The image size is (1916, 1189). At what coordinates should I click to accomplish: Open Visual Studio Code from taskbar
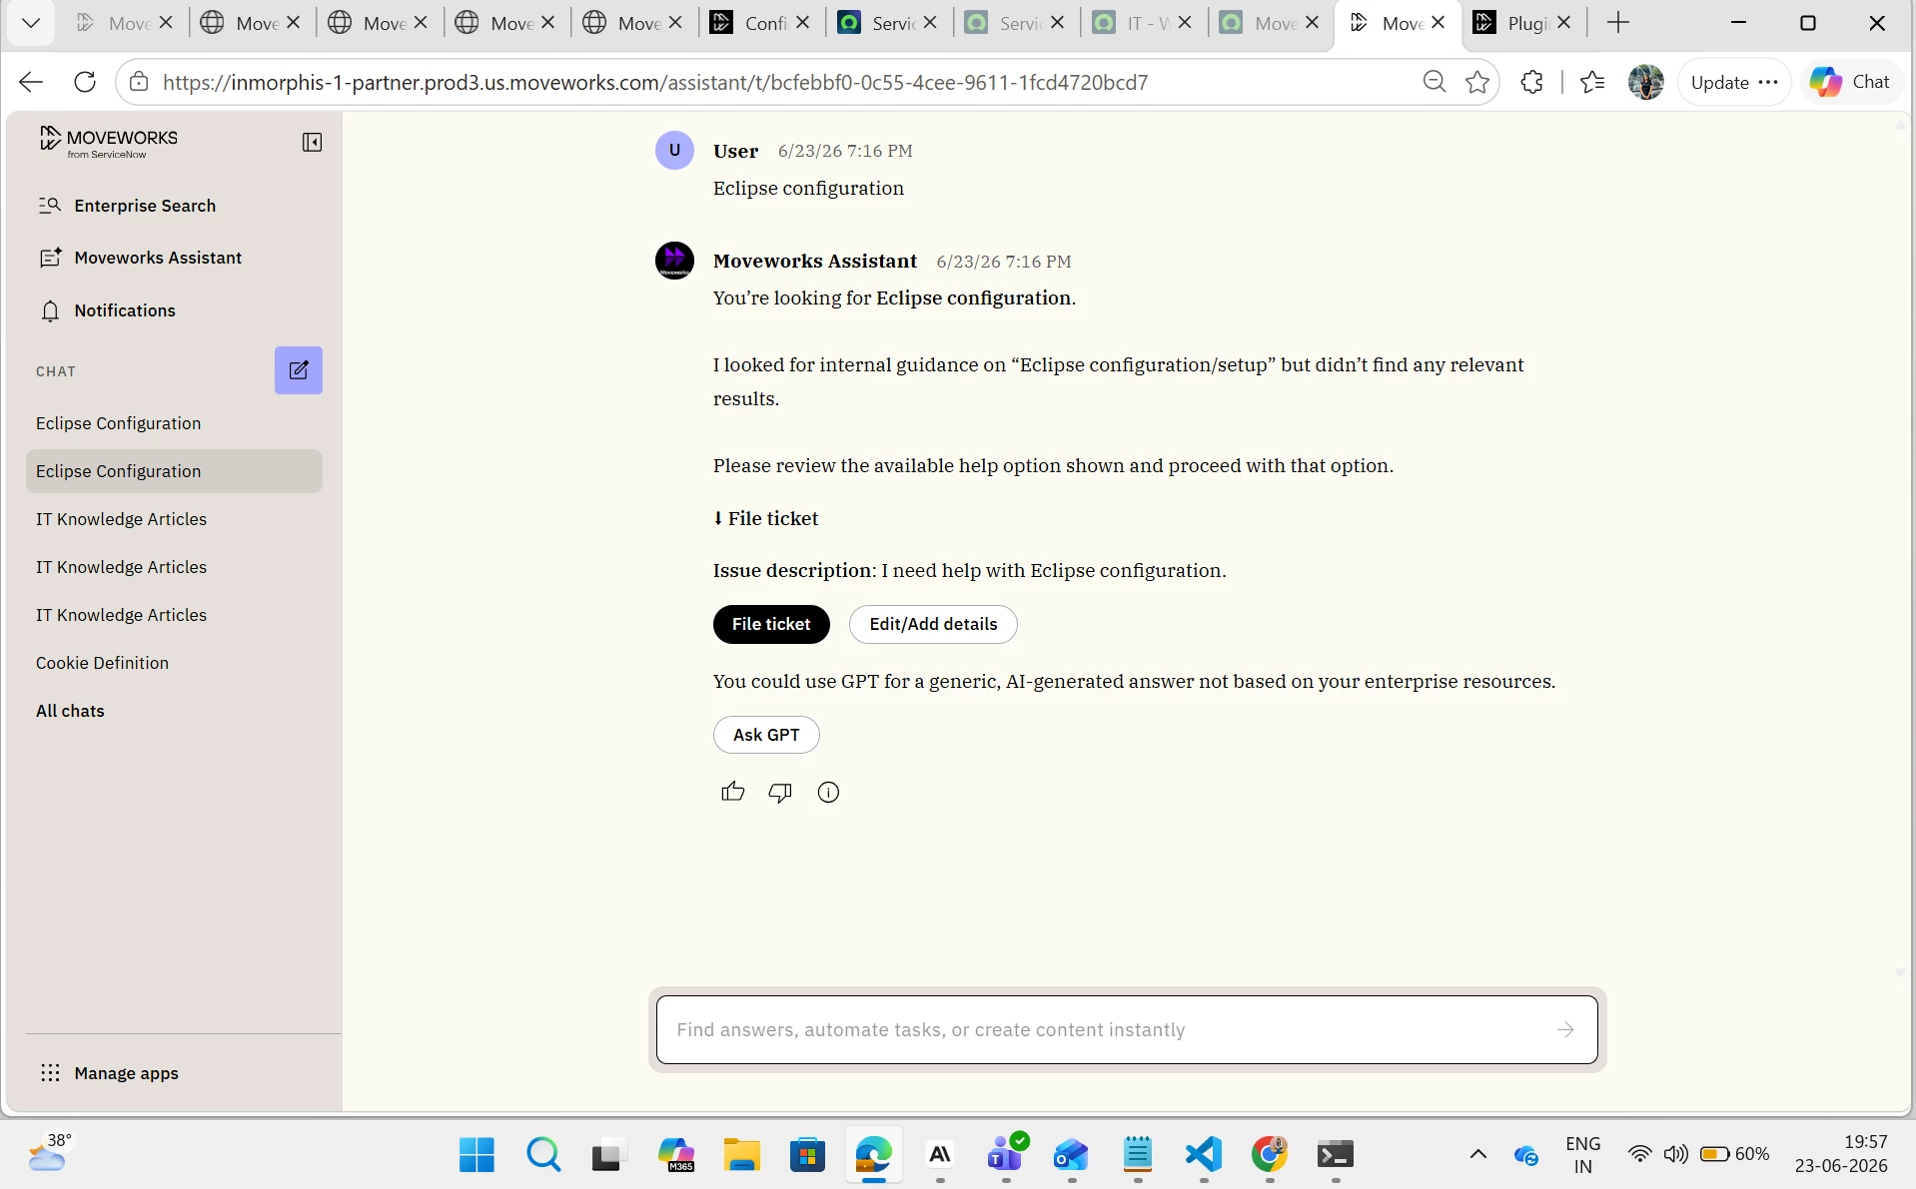click(1204, 1155)
